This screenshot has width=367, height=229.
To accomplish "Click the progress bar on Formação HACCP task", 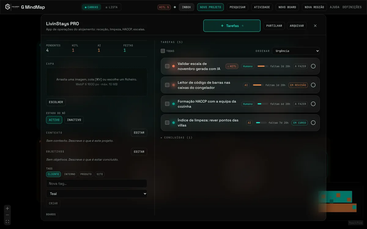I will (x=263, y=104).
